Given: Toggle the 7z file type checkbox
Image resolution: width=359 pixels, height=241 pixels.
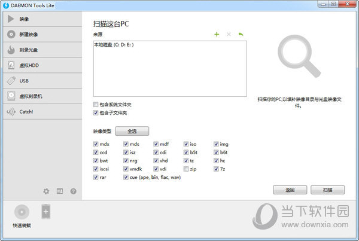Looking at the screenshot, I should [216, 169].
